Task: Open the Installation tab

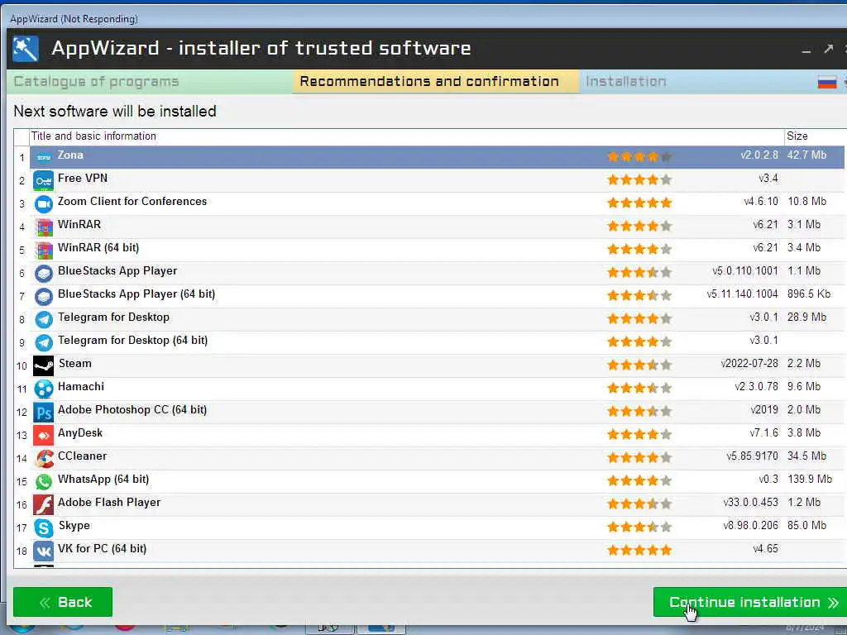Action: (626, 82)
